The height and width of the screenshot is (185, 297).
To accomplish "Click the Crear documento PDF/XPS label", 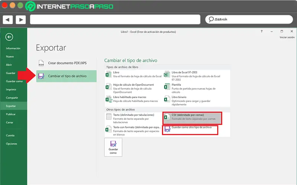I will point(67,63).
